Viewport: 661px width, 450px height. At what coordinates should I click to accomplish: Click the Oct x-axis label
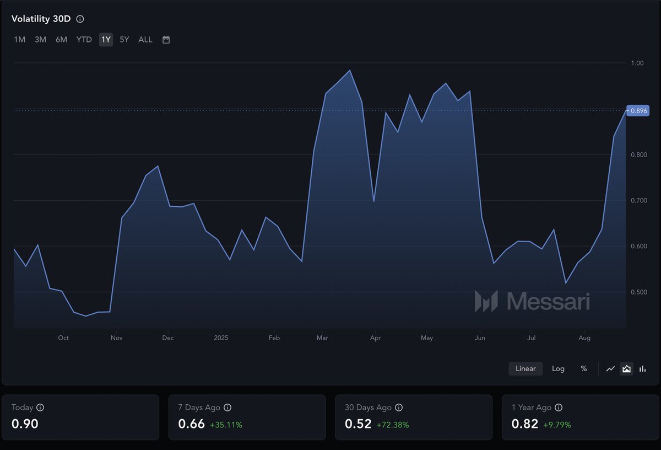[63, 337]
